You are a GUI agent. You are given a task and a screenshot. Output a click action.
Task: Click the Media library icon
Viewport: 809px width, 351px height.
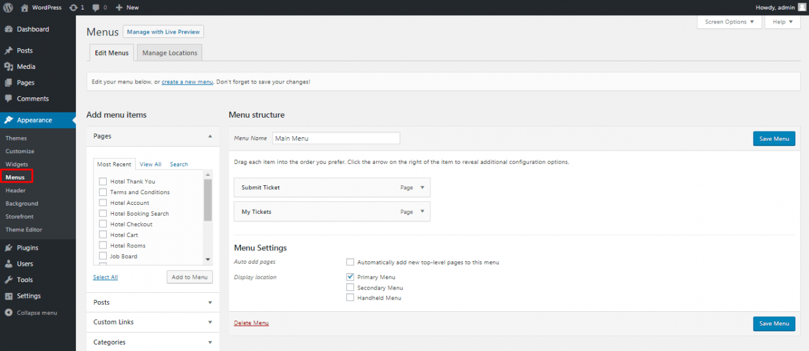point(8,66)
